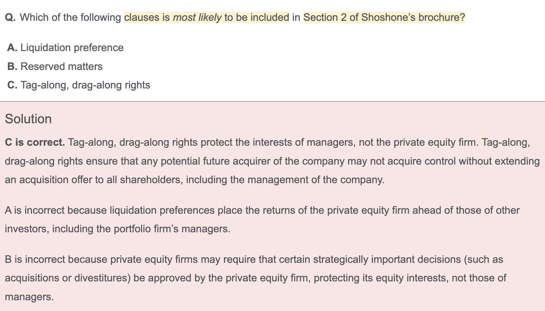The width and height of the screenshot is (545, 311).
Task: Choose answer text "Tag-along, drag-along rights"
Action: [85, 85]
